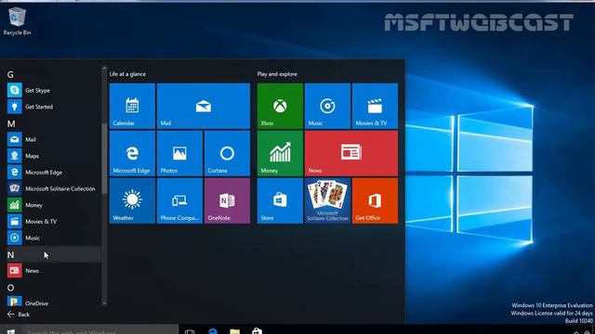Open the red News tile
Viewport: 595px width, 334px height.
click(351, 153)
